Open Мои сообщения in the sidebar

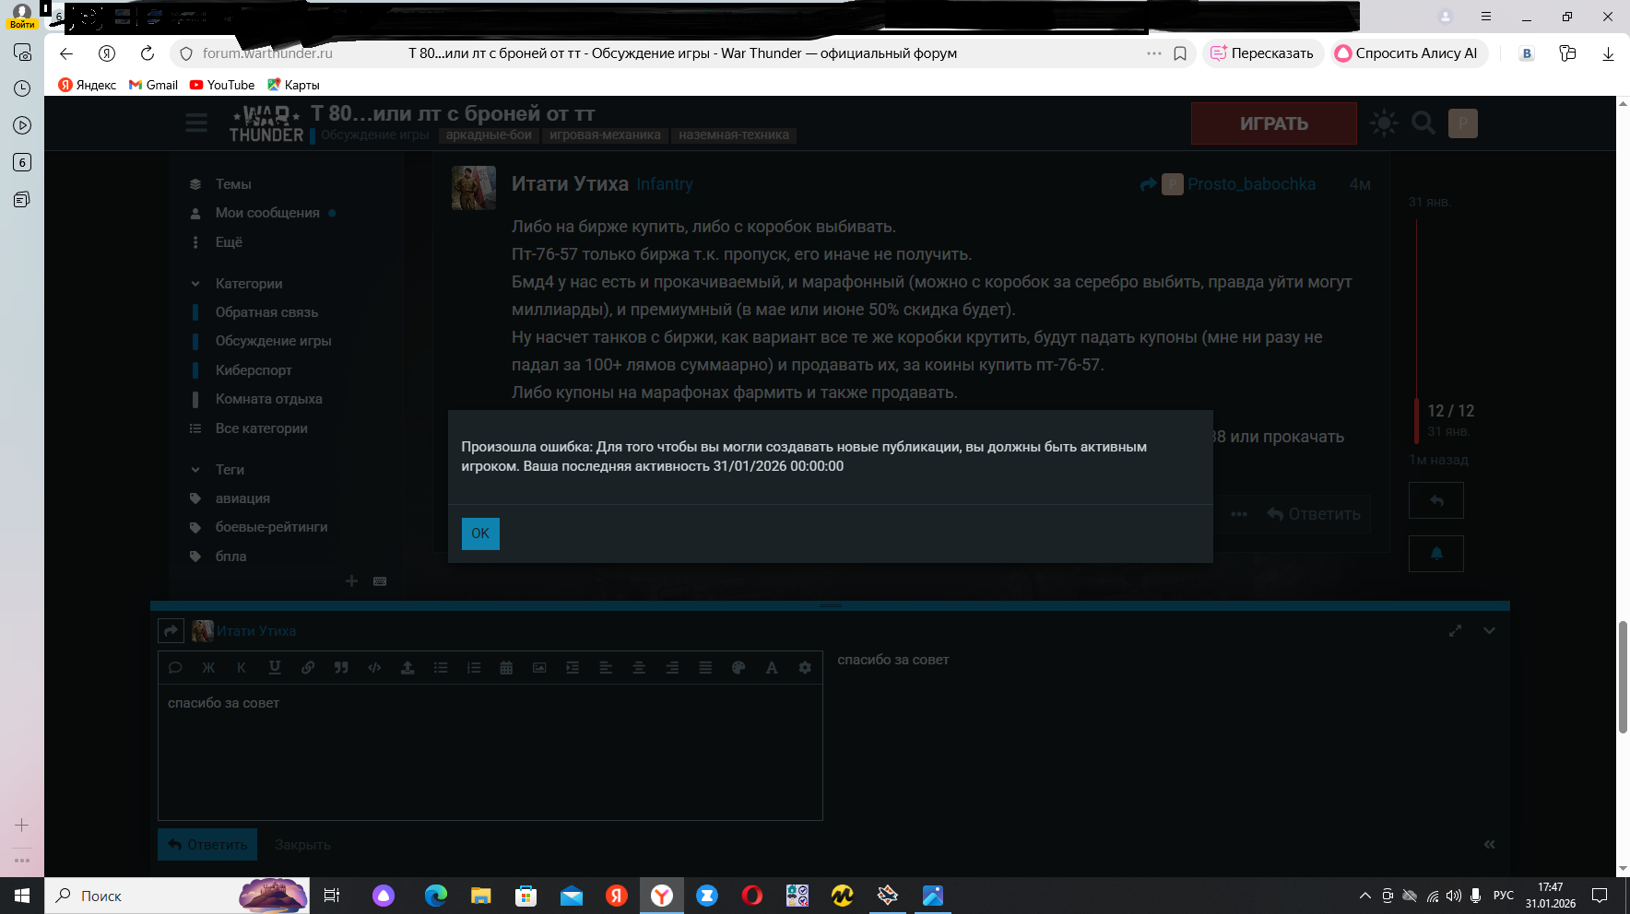pyautogui.click(x=267, y=213)
